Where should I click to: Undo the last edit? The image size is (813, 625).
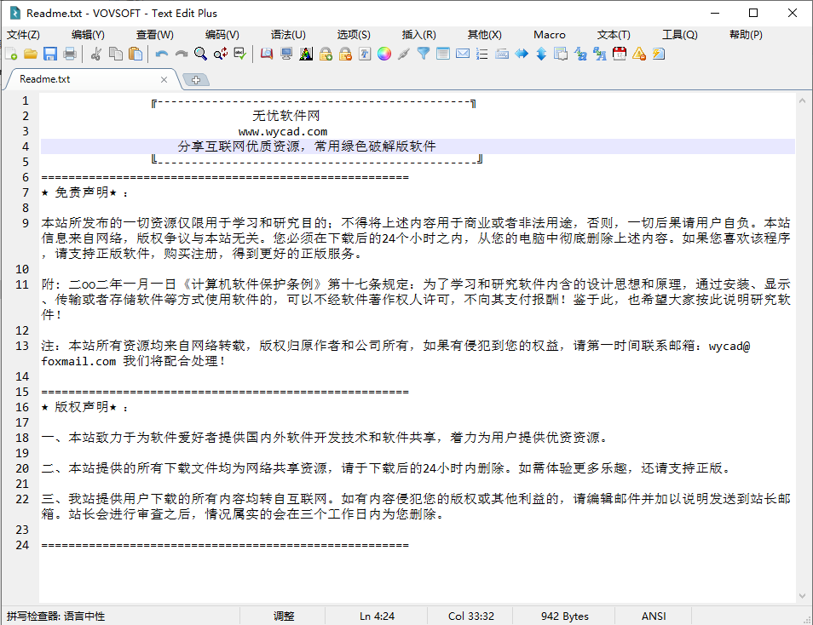pyautogui.click(x=162, y=53)
